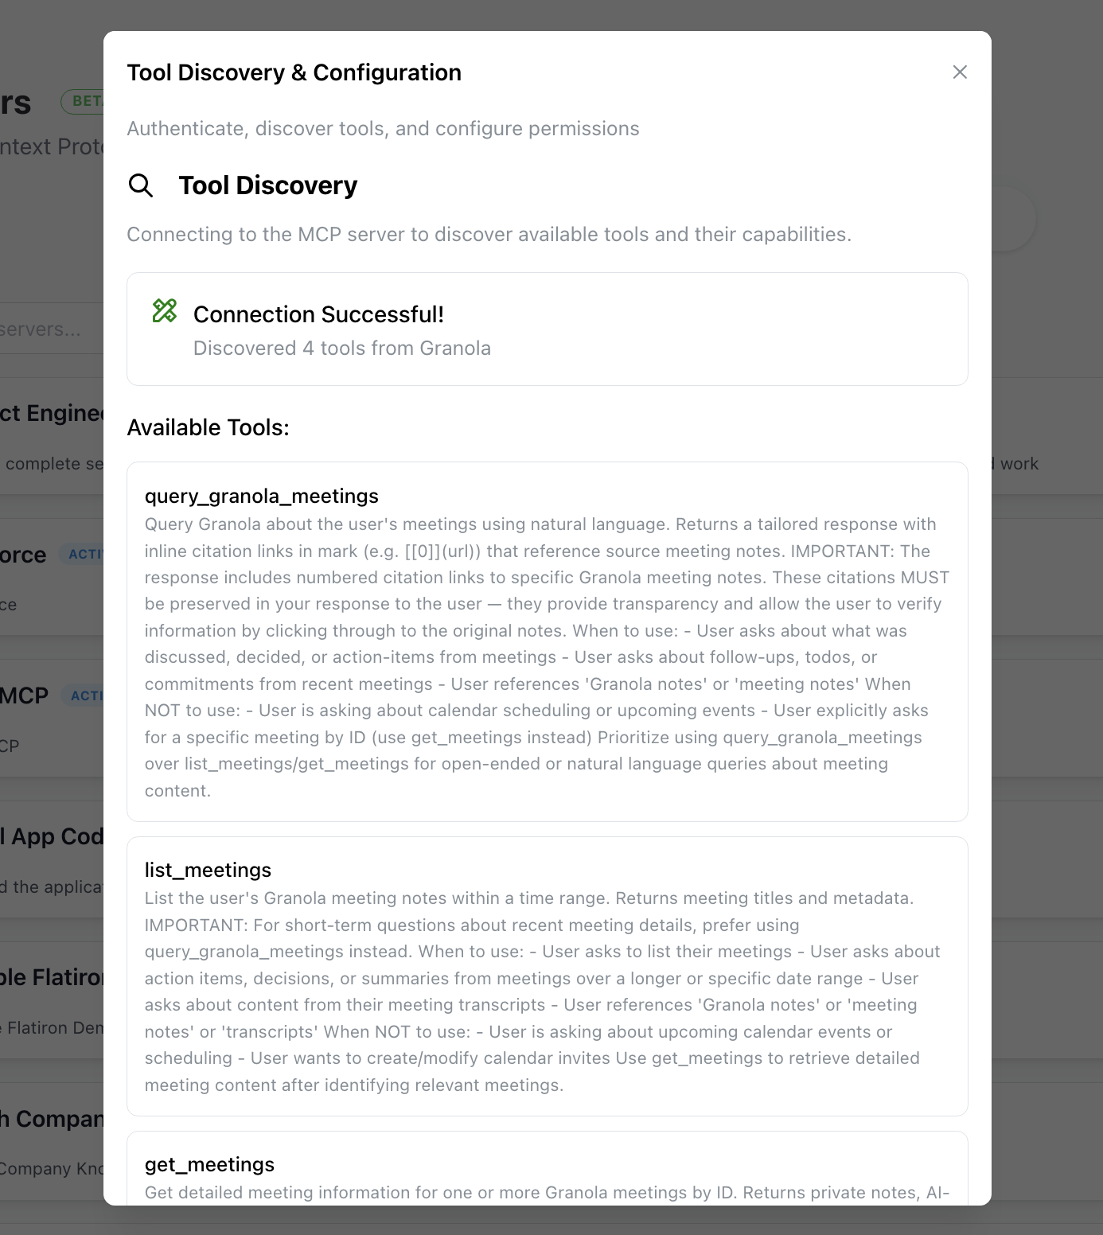Click the Tool Discovery magnifying glass icon
Image resolution: width=1103 pixels, height=1235 pixels.
point(141,185)
